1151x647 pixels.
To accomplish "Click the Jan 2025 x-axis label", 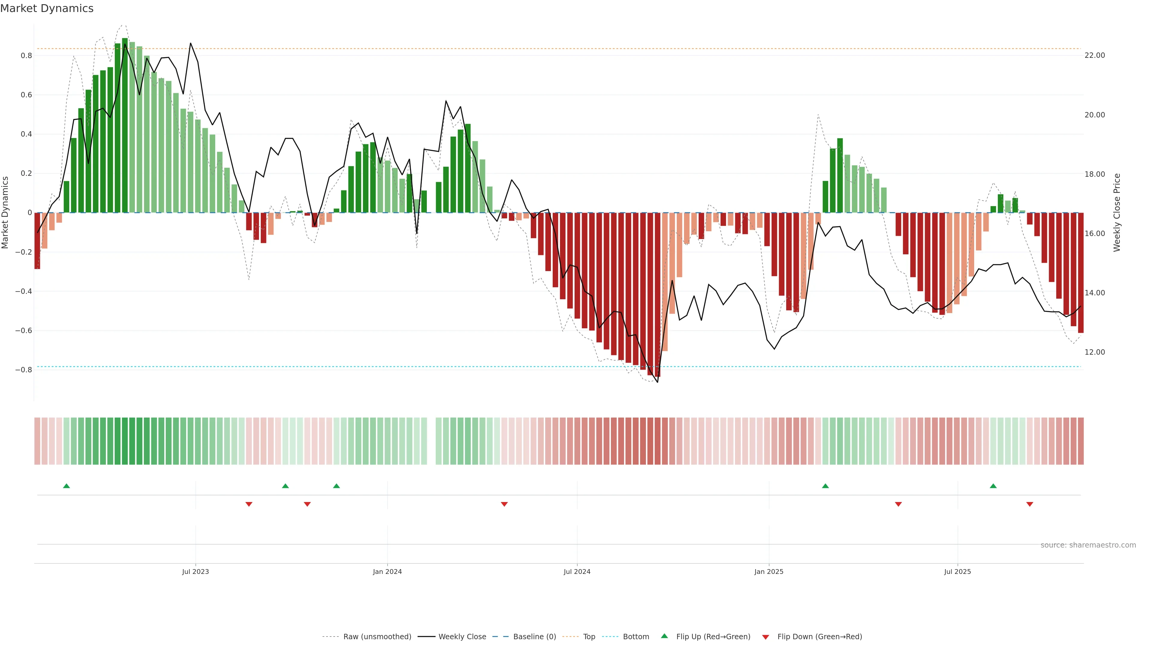I will coord(769,572).
